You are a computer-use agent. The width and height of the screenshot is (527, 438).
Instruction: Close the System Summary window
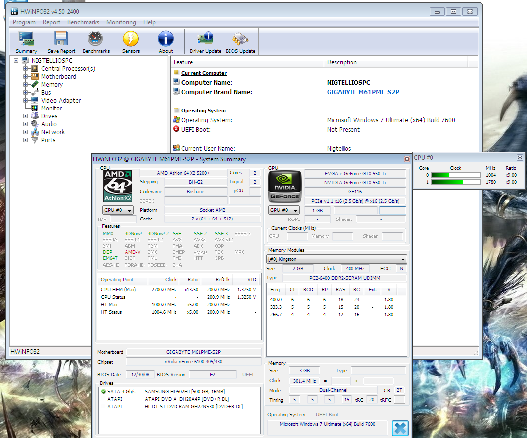point(407,159)
